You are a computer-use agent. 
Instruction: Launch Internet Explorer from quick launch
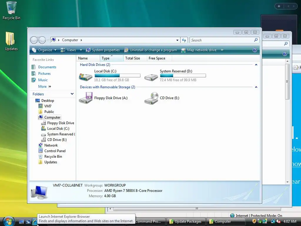[x=35, y=222]
